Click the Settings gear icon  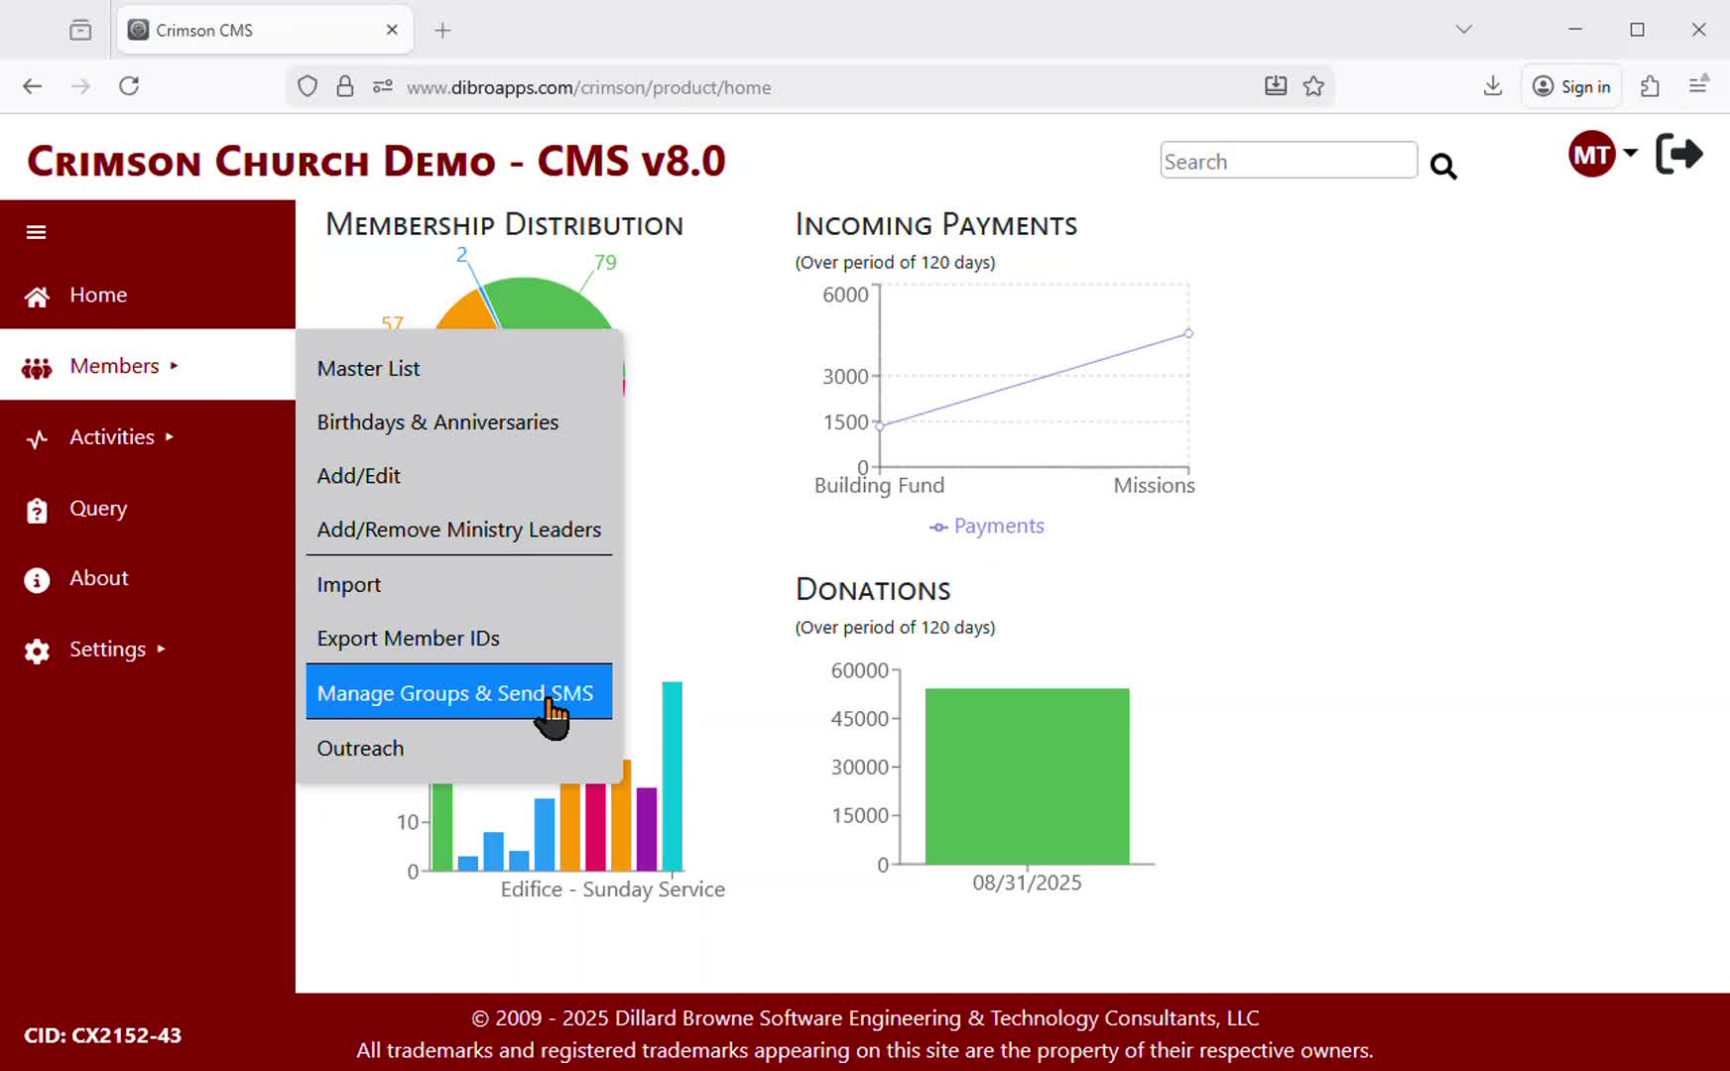pos(37,652)
